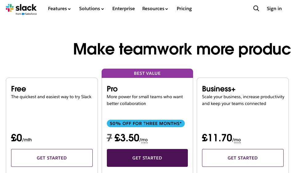Screen dimensions: 291x173
Task: Click the Make teamwork more productive headline
Action: (182, 49)
